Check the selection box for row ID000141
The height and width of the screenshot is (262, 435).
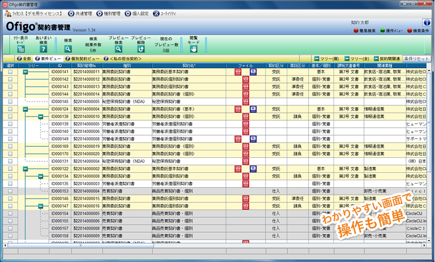pos(10,72)
